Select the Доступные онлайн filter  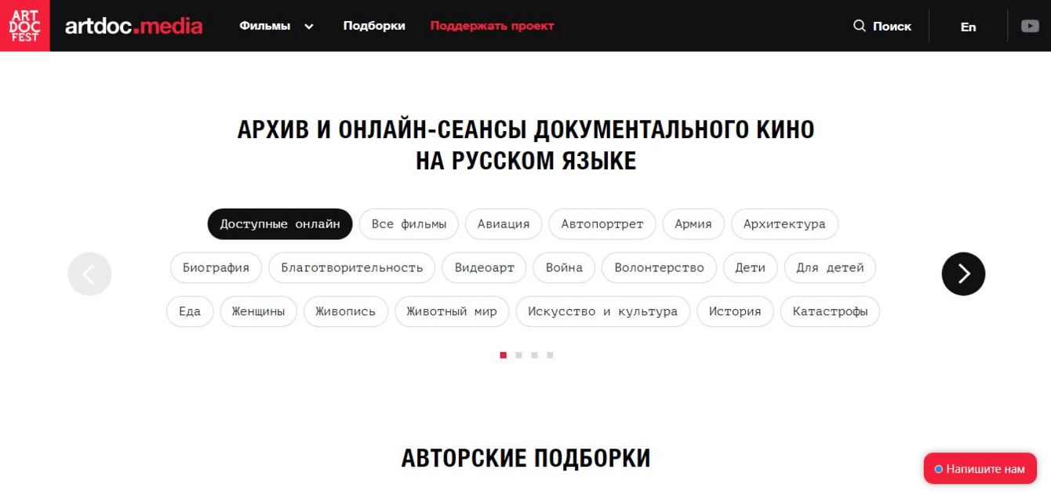pos(280,224)
